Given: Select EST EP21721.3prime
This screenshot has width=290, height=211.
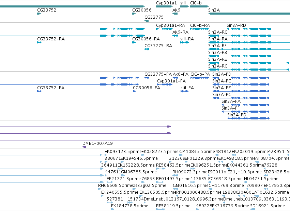Looking at the screenshot, I should (x=124, y=178).
